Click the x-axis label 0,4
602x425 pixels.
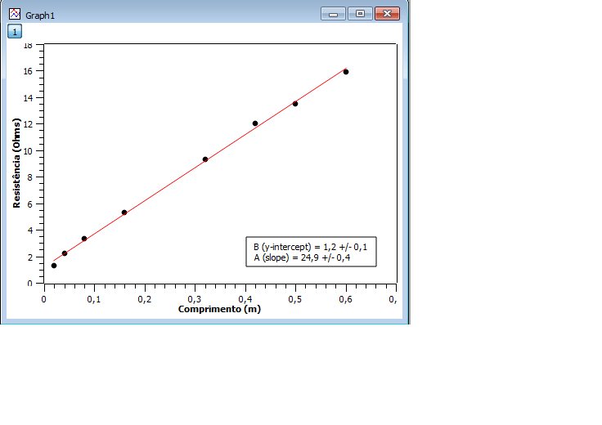coord(245,299)
